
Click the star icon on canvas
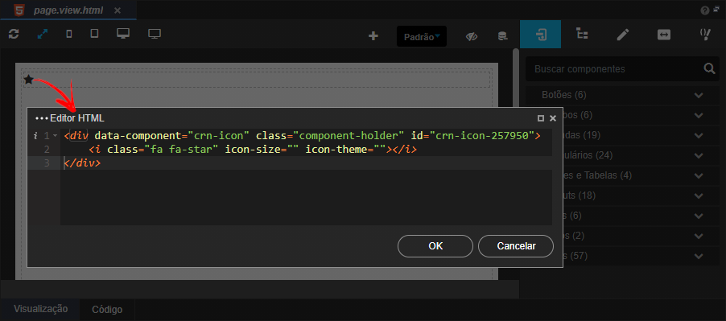(29, 80)
